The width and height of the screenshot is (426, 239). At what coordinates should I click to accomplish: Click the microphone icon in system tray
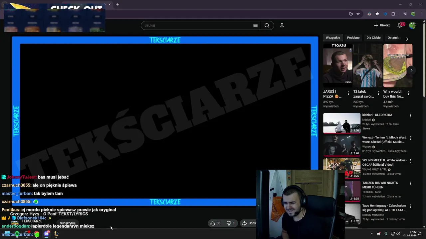pos(386,234)
